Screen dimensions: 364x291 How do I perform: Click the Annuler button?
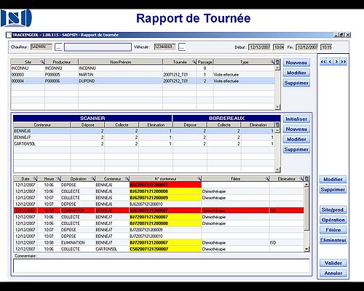[333, 274]
